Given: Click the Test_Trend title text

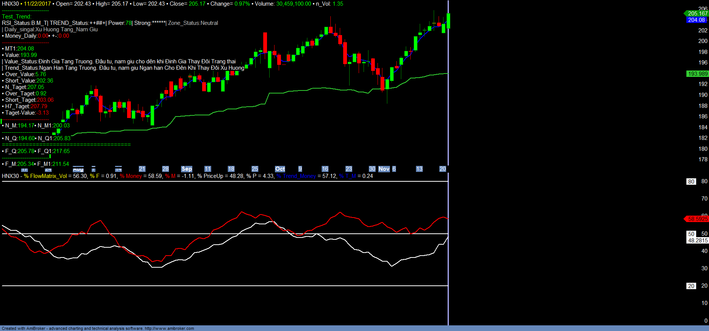Looking at the screenshot, I should point(17,17).
